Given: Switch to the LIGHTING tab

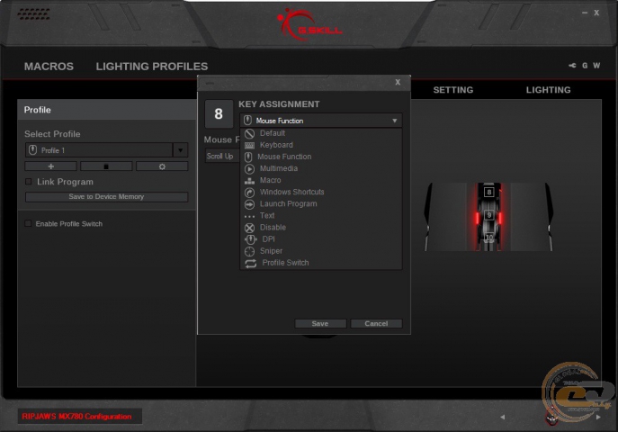Looking at the screenshot, I should click(548, 90).
